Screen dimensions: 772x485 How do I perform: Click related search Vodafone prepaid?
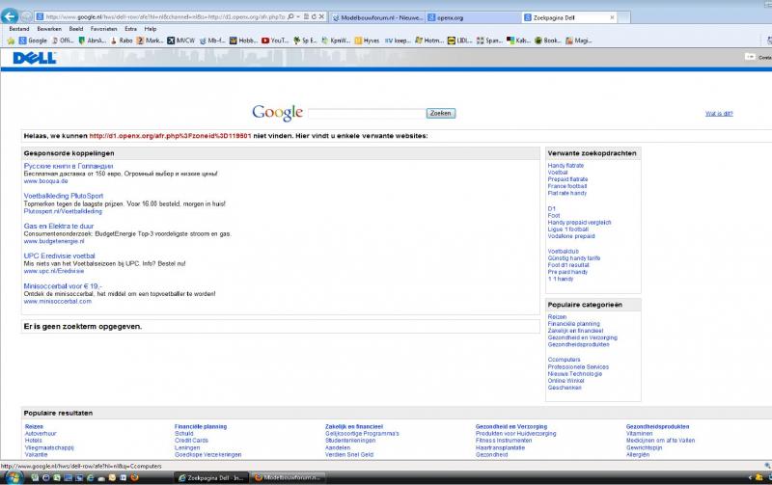[x=571, y=236]
